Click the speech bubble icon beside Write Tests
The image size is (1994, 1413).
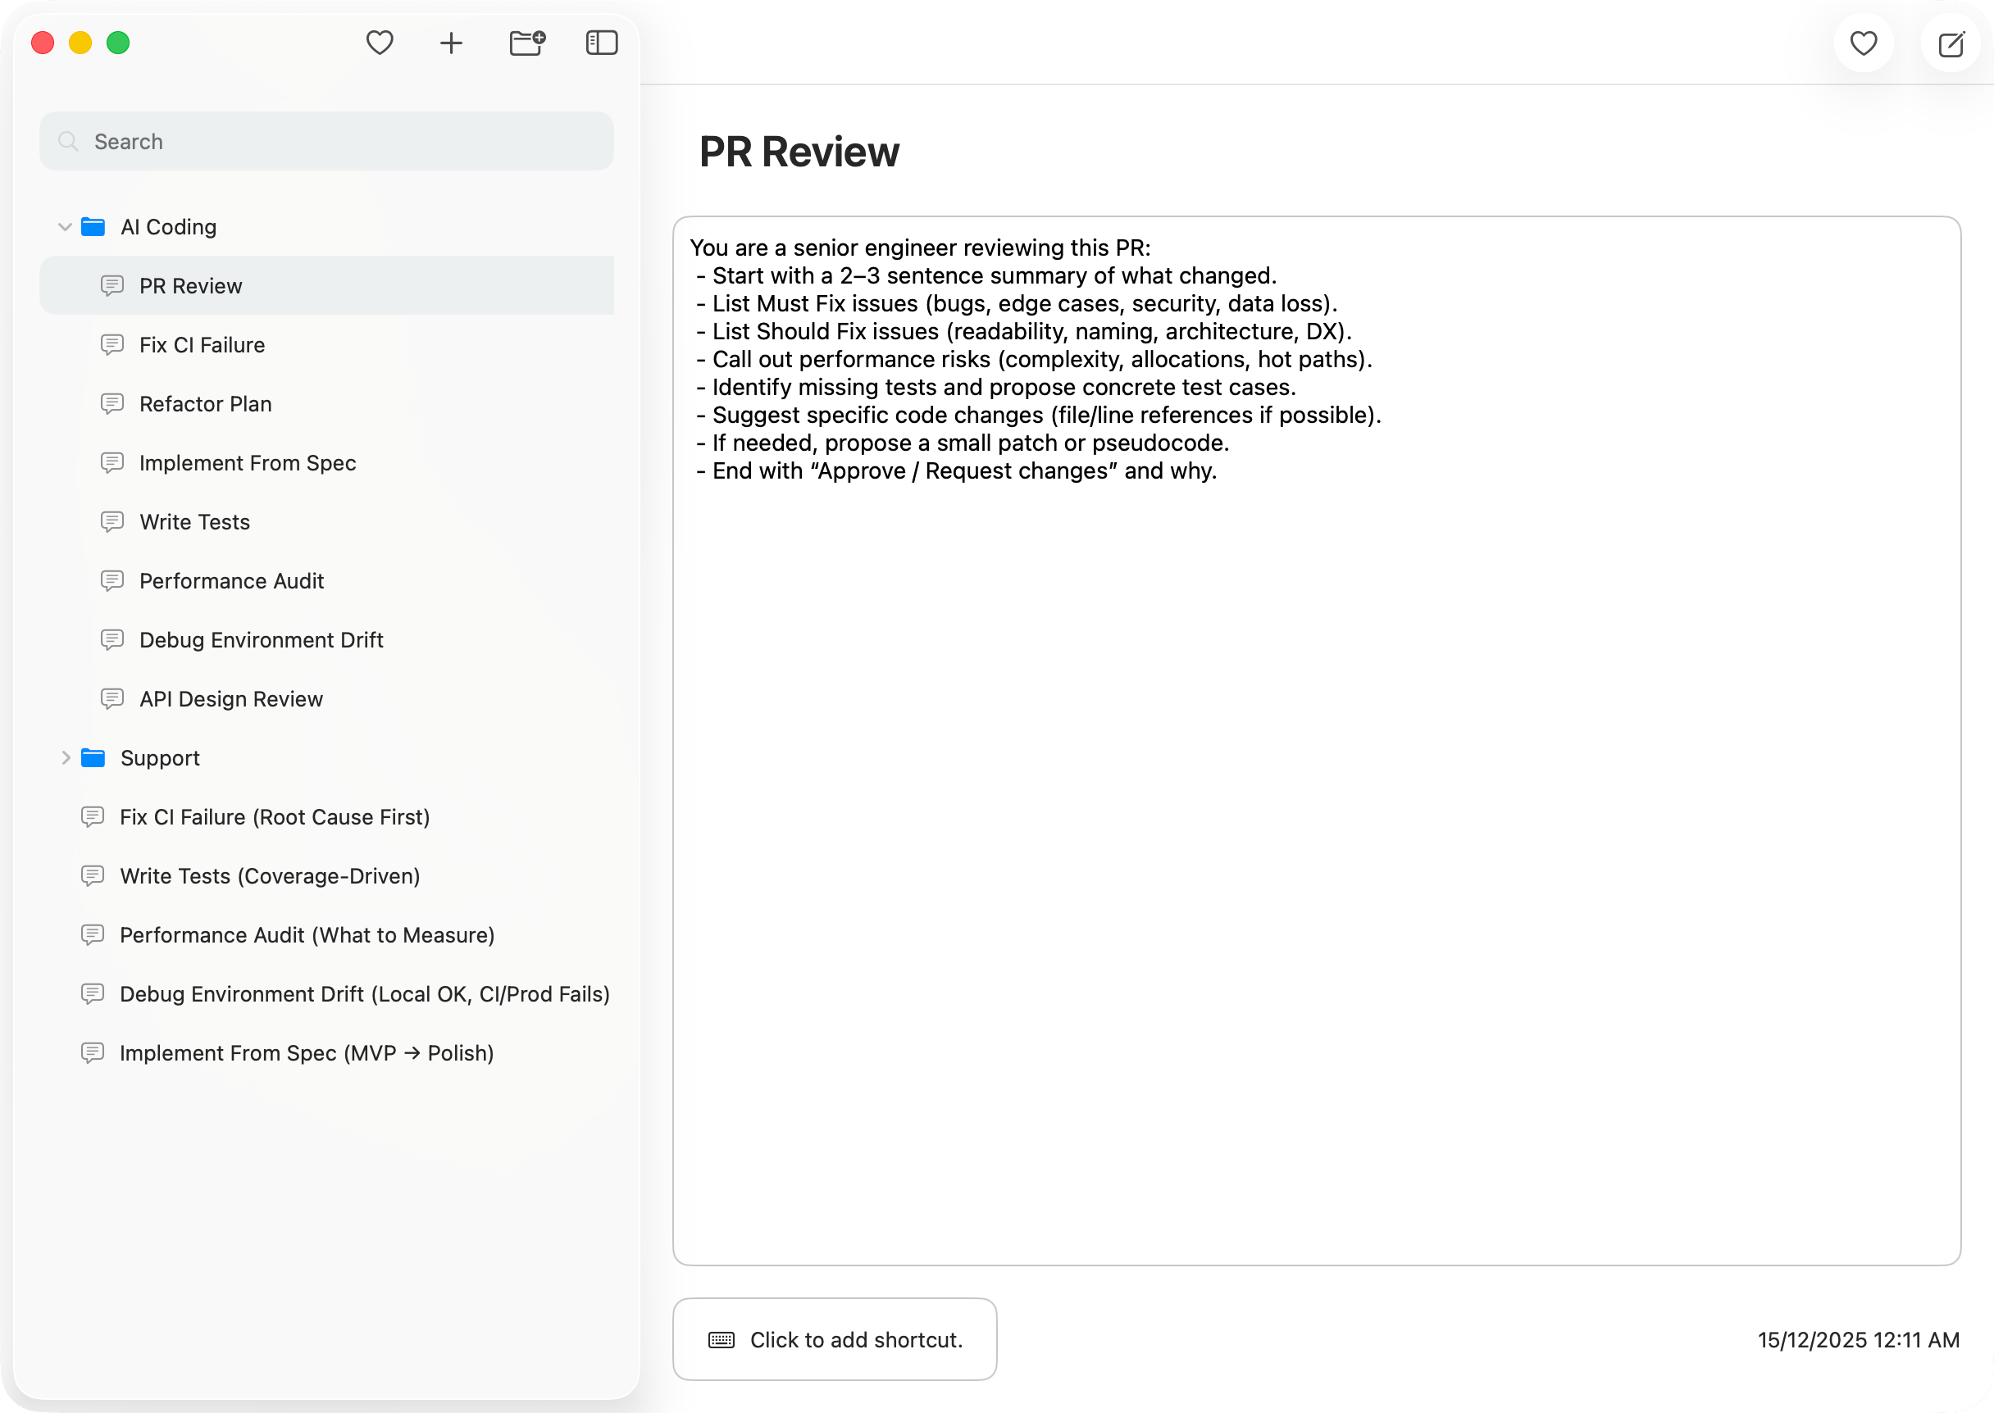[113, 521]
